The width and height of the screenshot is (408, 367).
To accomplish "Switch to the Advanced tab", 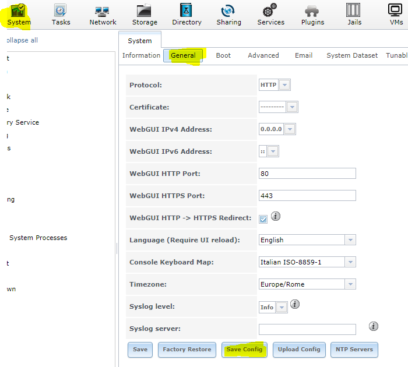I will [x=263, y=55].
